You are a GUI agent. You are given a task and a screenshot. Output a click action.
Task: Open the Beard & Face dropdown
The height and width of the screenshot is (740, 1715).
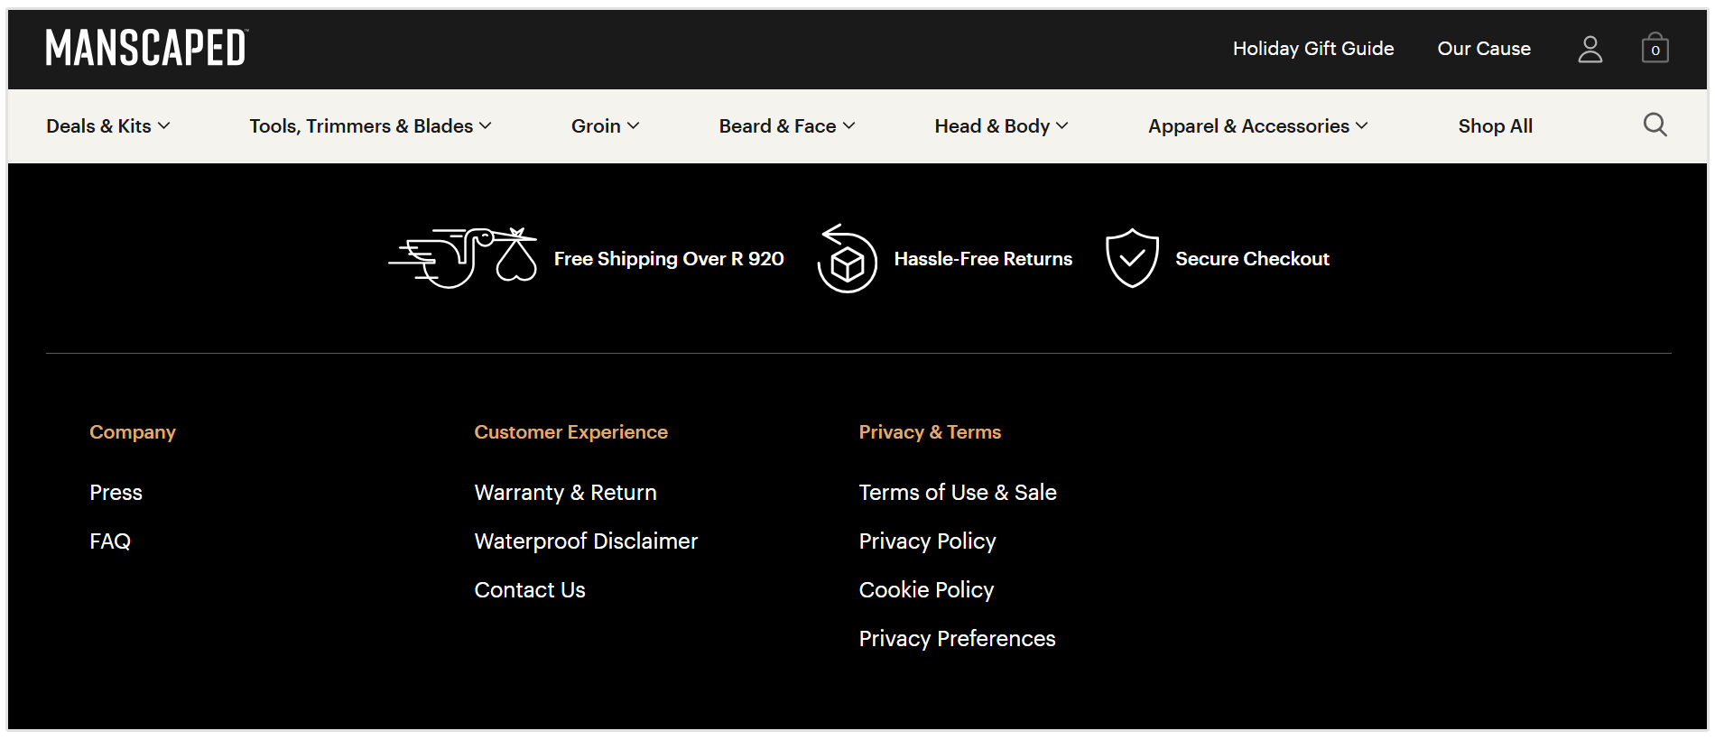[786, 125]
